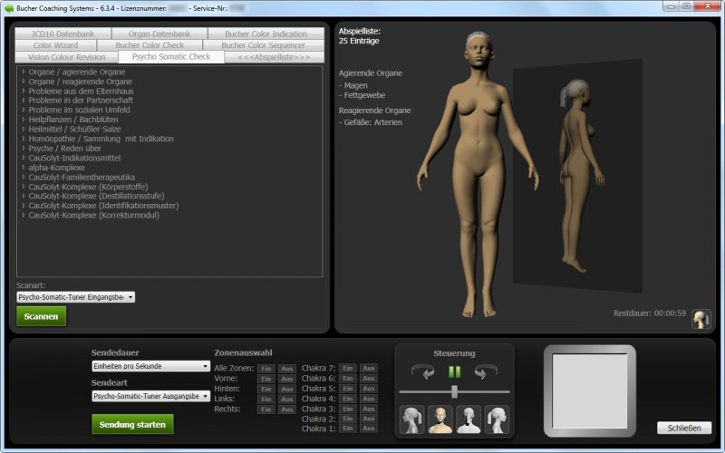Click the green Scannen button
Image resolution: width=725 pixels, height=453 pixels.
click(x=42, y=316)
